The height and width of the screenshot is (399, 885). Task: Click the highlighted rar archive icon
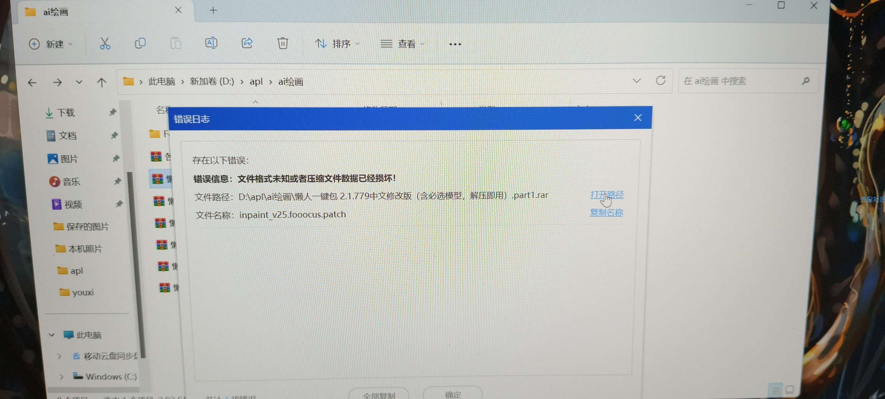(x=157, y=179)
